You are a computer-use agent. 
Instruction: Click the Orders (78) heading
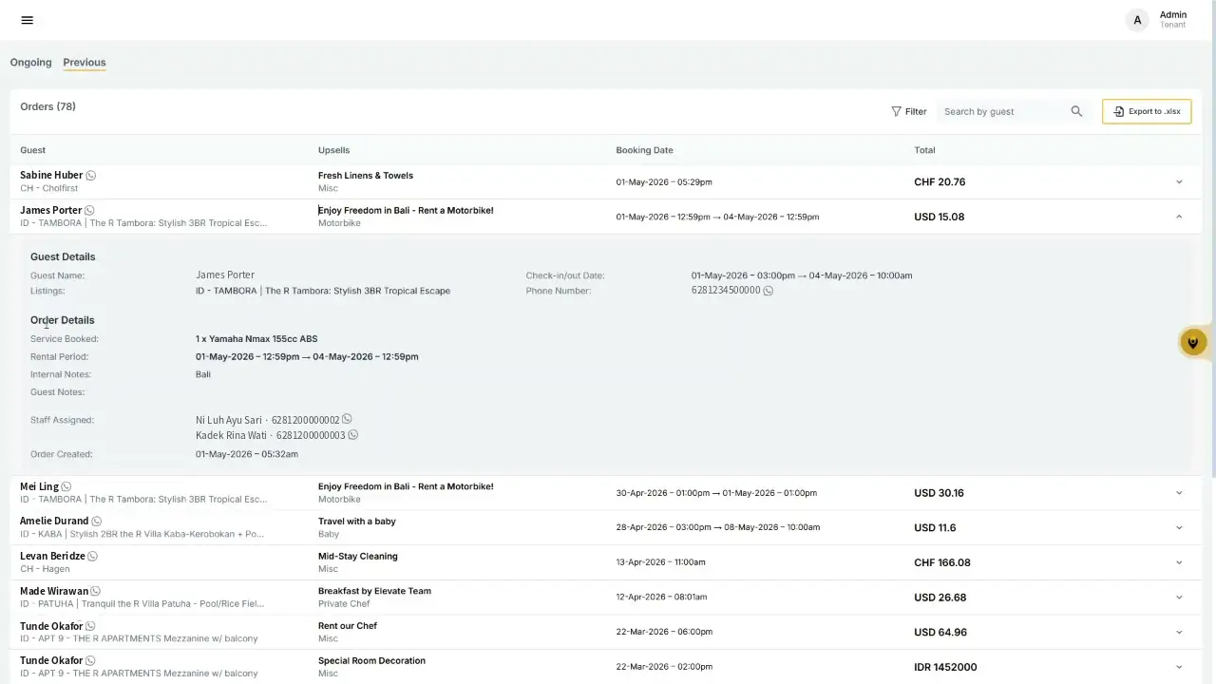47,106
